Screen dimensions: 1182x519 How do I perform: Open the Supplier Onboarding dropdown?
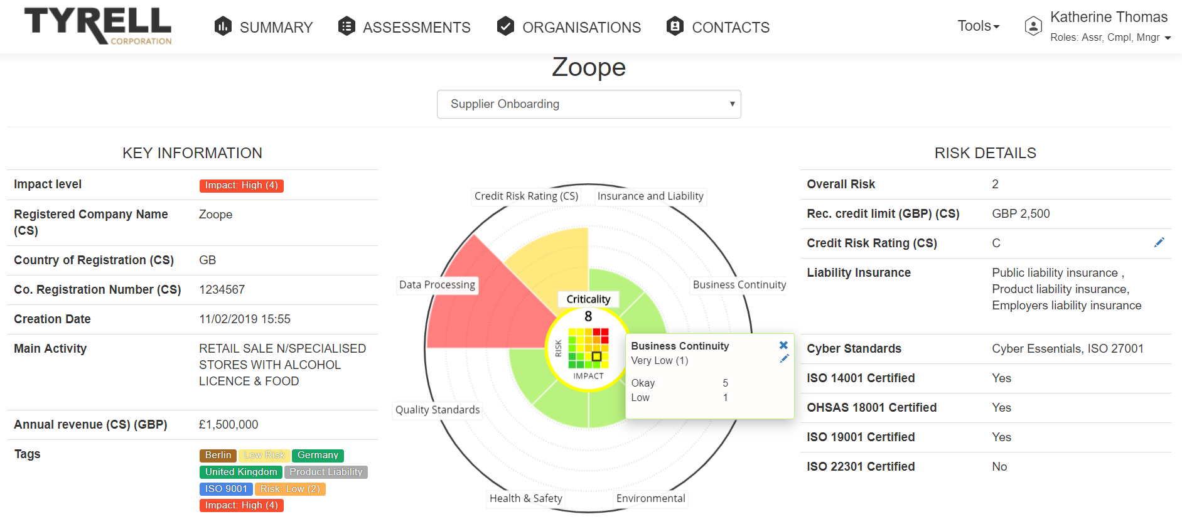point(589,104)
